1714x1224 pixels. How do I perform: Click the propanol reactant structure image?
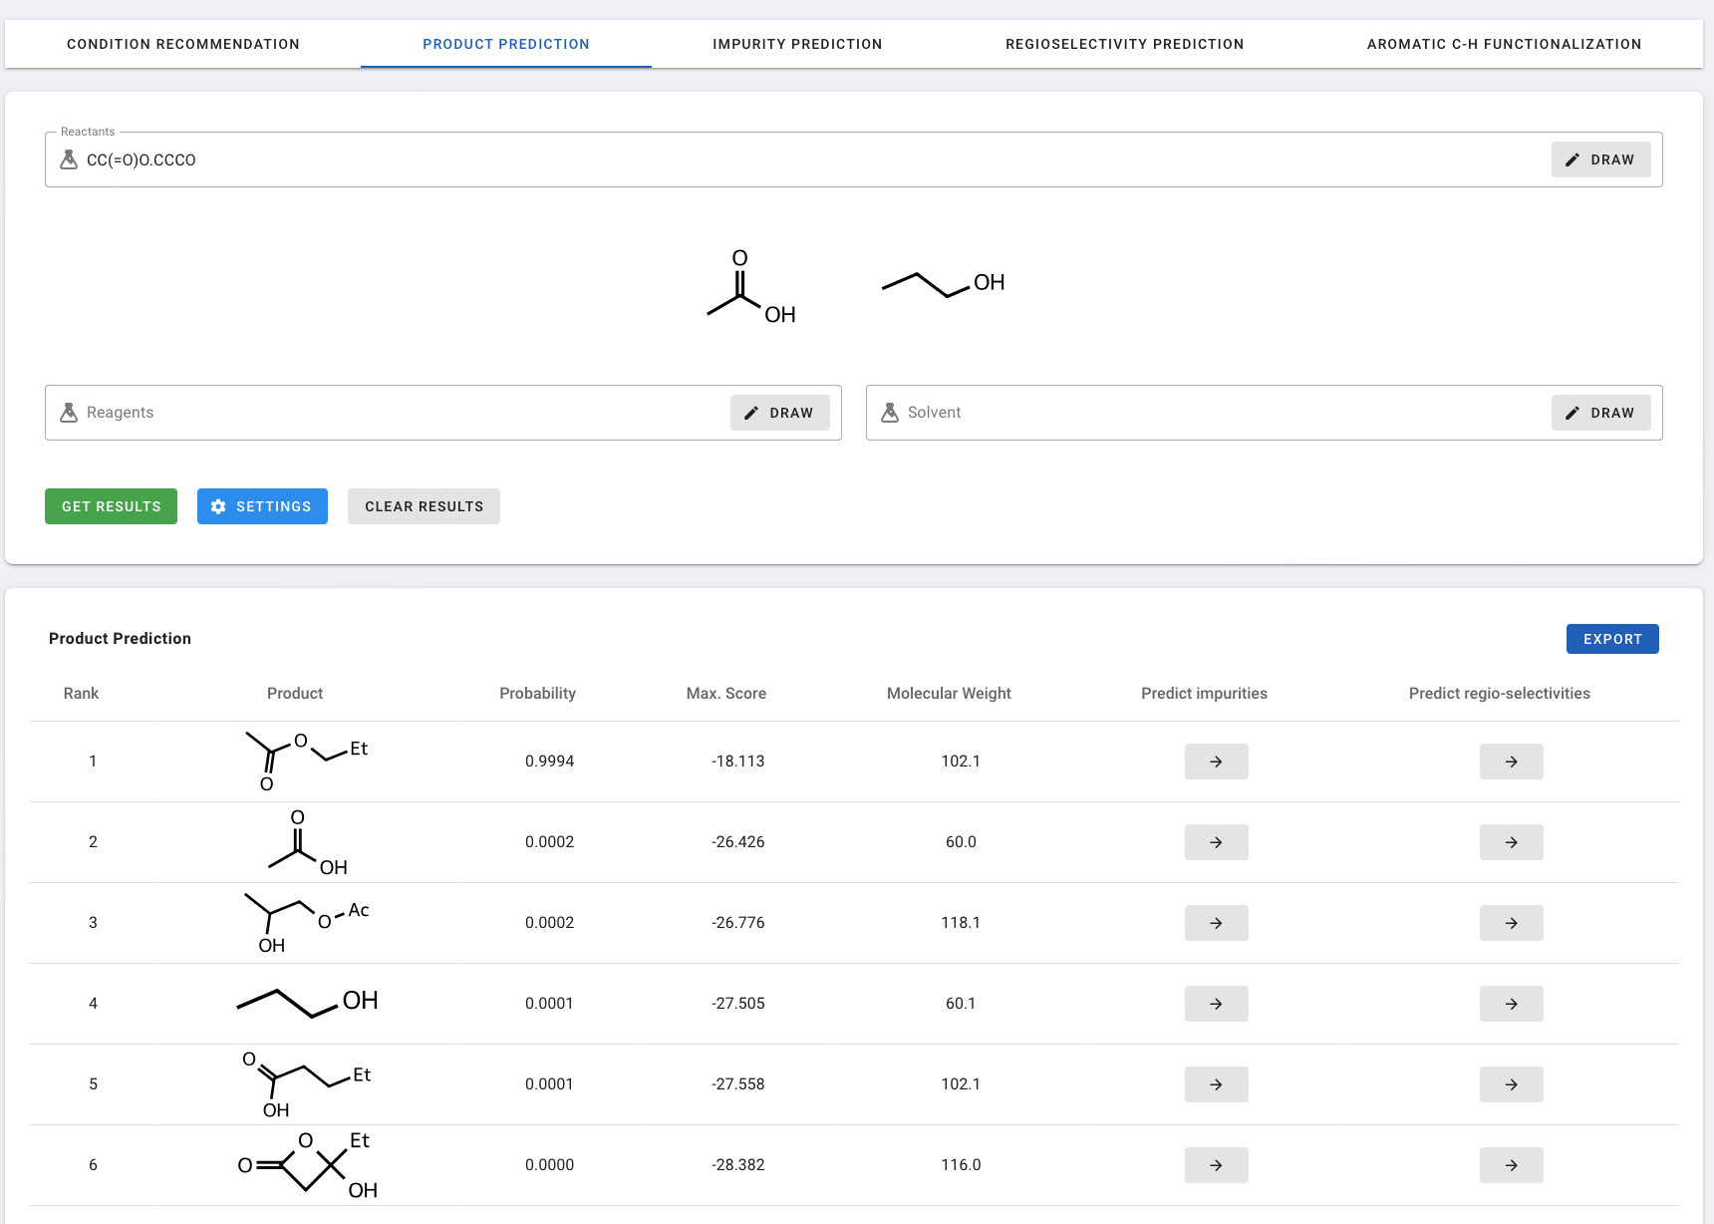pos(944,283)
